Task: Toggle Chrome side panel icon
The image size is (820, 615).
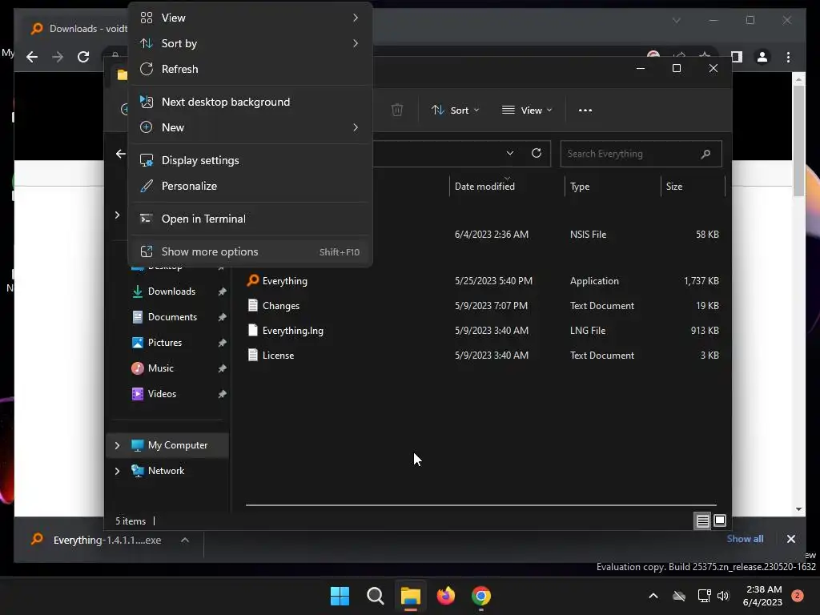Action: tap(737, 57)
